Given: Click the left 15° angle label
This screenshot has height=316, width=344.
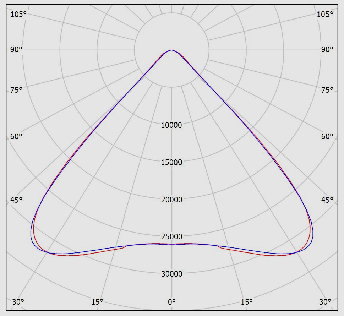Looking at the screenshot, I should pos(97,302).
